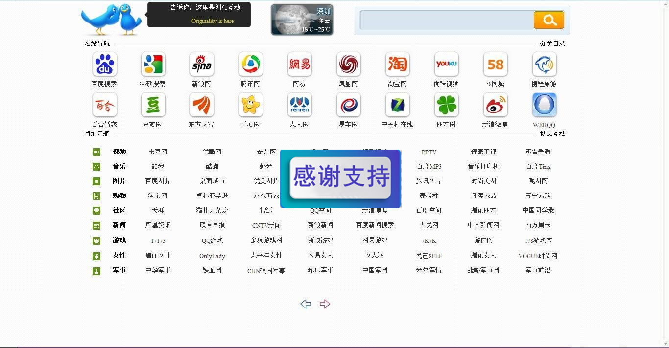Click the video category icon beside 视频
Viewport: 669px width, 348px height.
tap(96, 152)
